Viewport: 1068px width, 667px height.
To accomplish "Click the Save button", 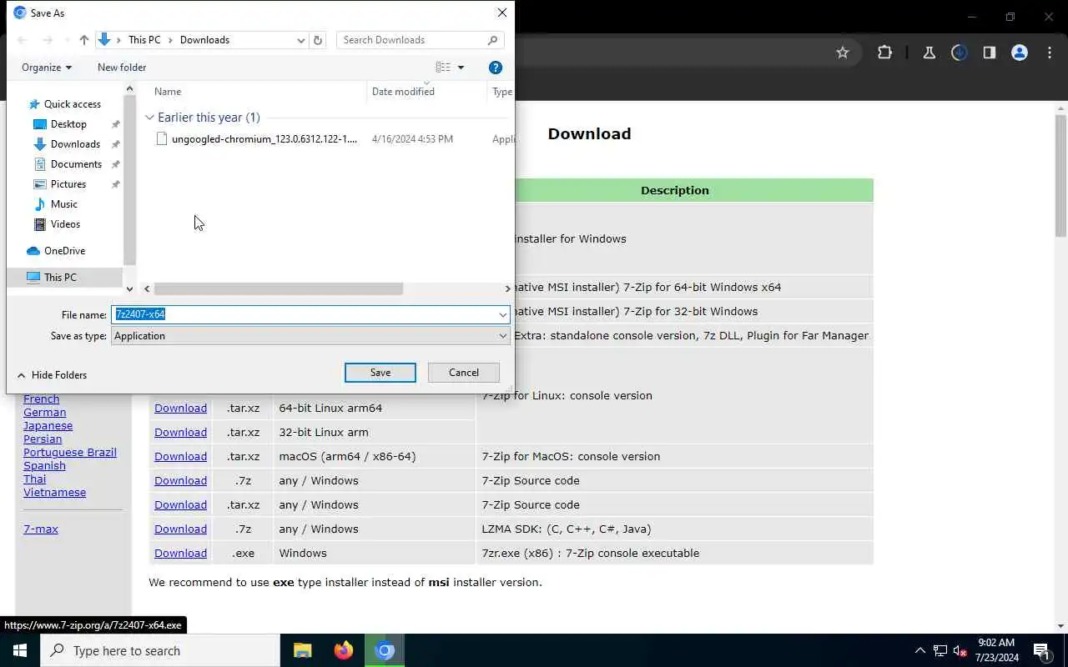I will click(380, 373).
